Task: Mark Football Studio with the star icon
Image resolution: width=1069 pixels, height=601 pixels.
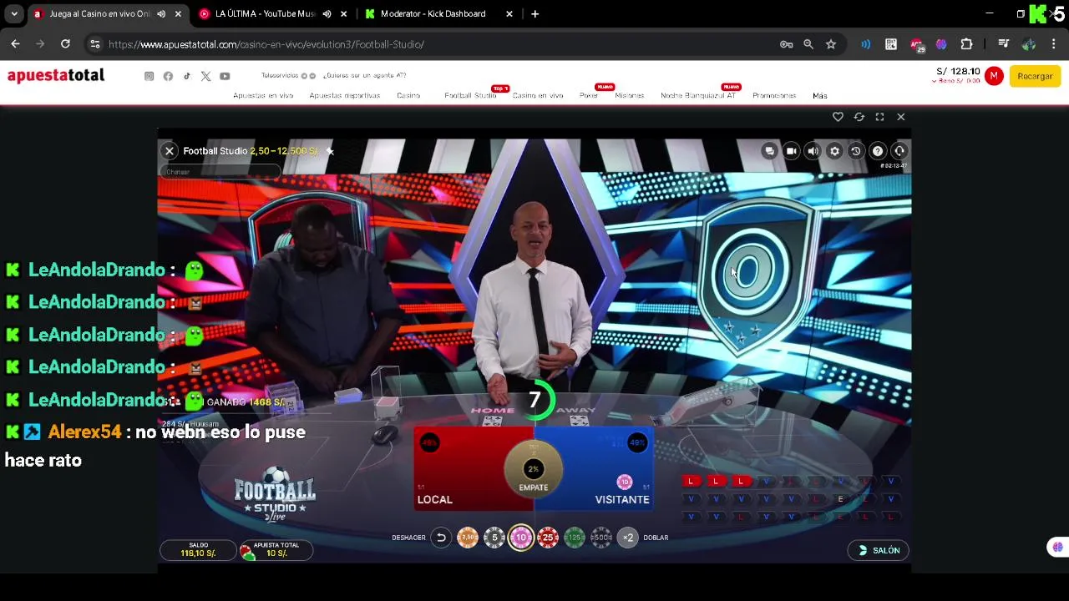Action: (x=330, y=151)
